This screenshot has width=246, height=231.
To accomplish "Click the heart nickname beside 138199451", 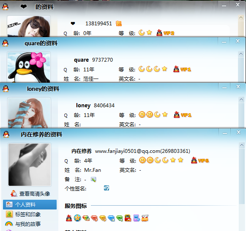I will 73,24.
